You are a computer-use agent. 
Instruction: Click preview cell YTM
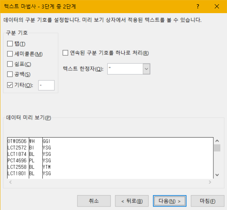tap(46, 167)
